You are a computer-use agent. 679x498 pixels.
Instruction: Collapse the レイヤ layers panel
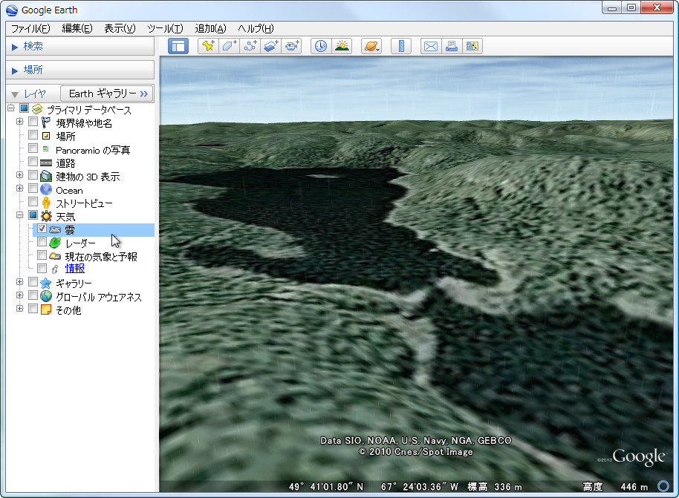click(x=15, y=94)
